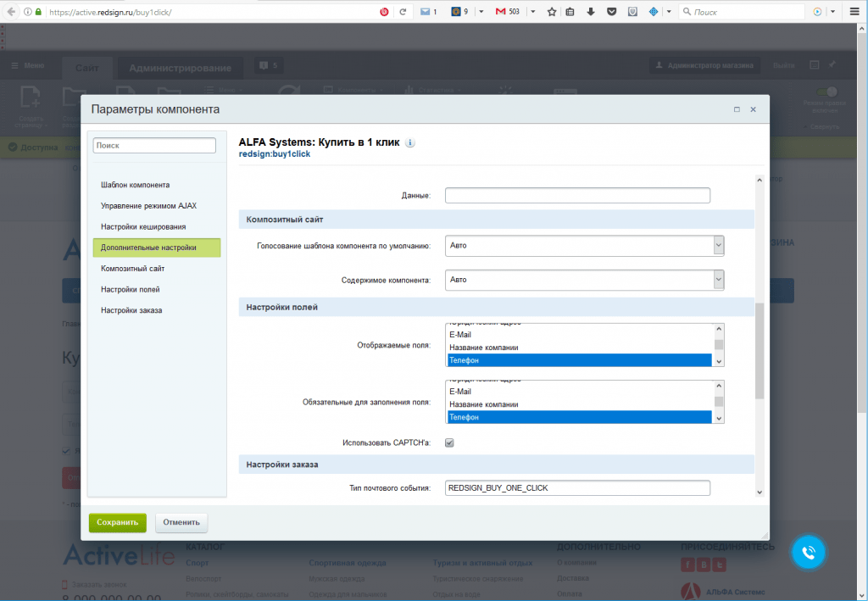Bookmark this page with the star icon
The height and width of the screenshot is (601, 868).
pos(551,12)
